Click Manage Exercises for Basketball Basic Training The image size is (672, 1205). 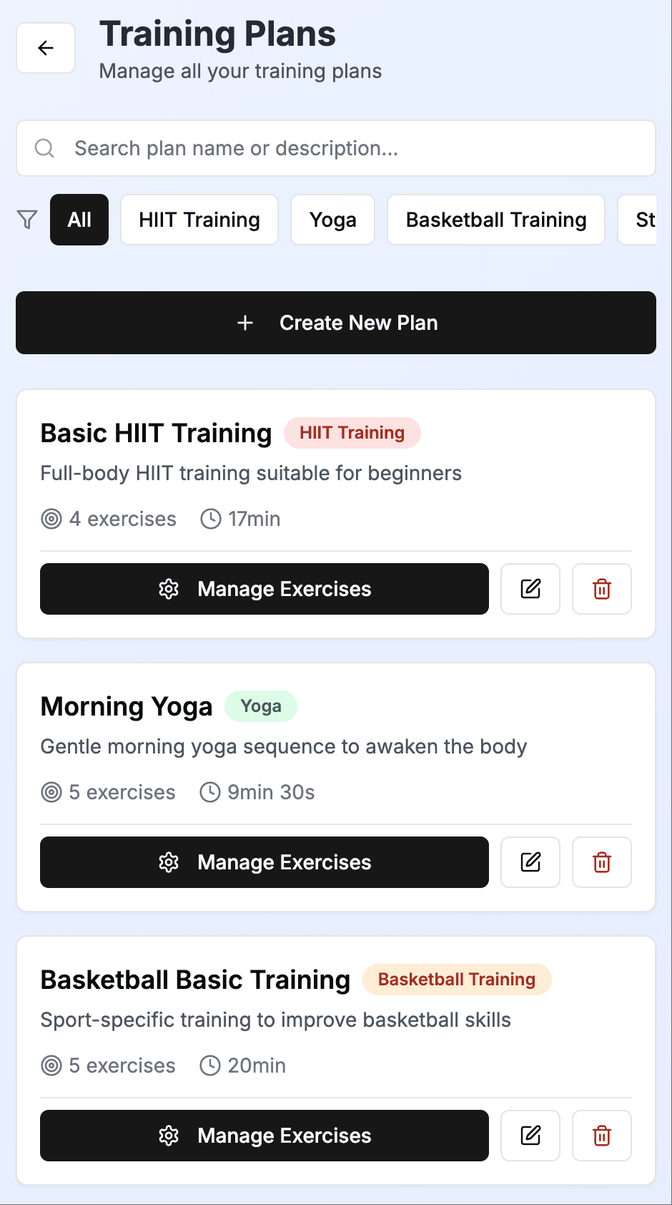264,1136
